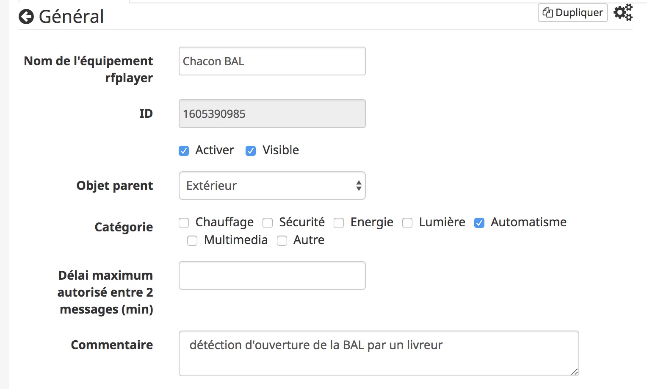Click the Délai maximum autorisé input field
The image size is (647, 389).
point(272,276)
